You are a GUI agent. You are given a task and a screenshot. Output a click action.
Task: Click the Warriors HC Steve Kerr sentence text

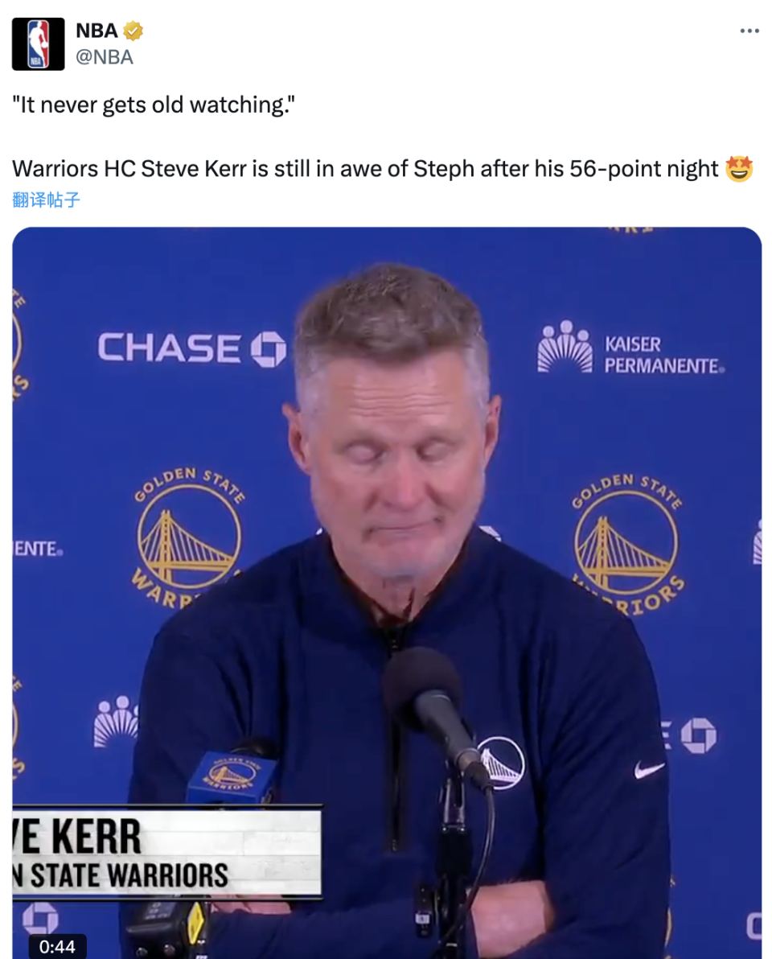[365, 169]
